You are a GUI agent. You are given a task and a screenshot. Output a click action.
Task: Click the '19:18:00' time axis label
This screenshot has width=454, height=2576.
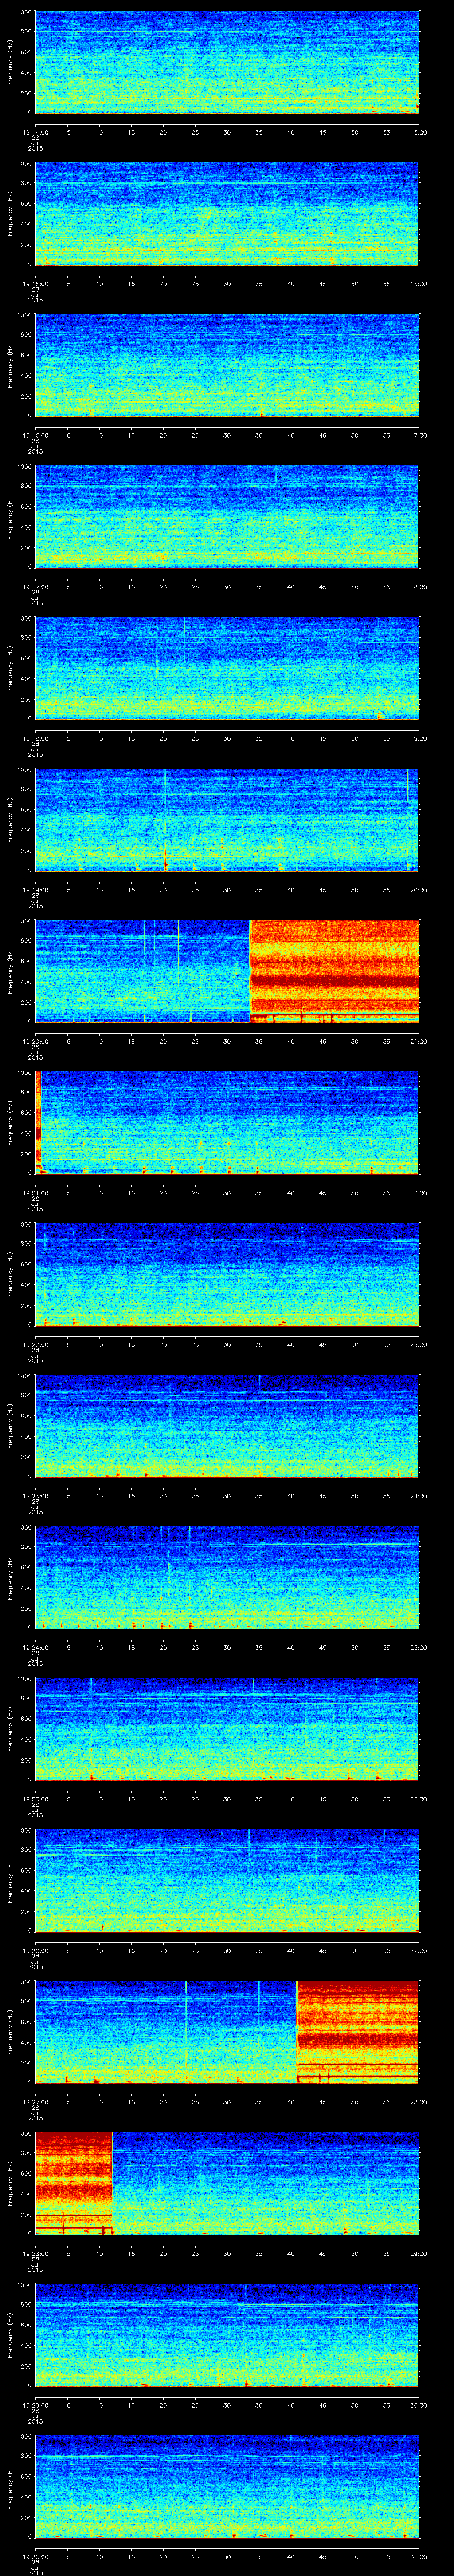click(x=35, y=738)
